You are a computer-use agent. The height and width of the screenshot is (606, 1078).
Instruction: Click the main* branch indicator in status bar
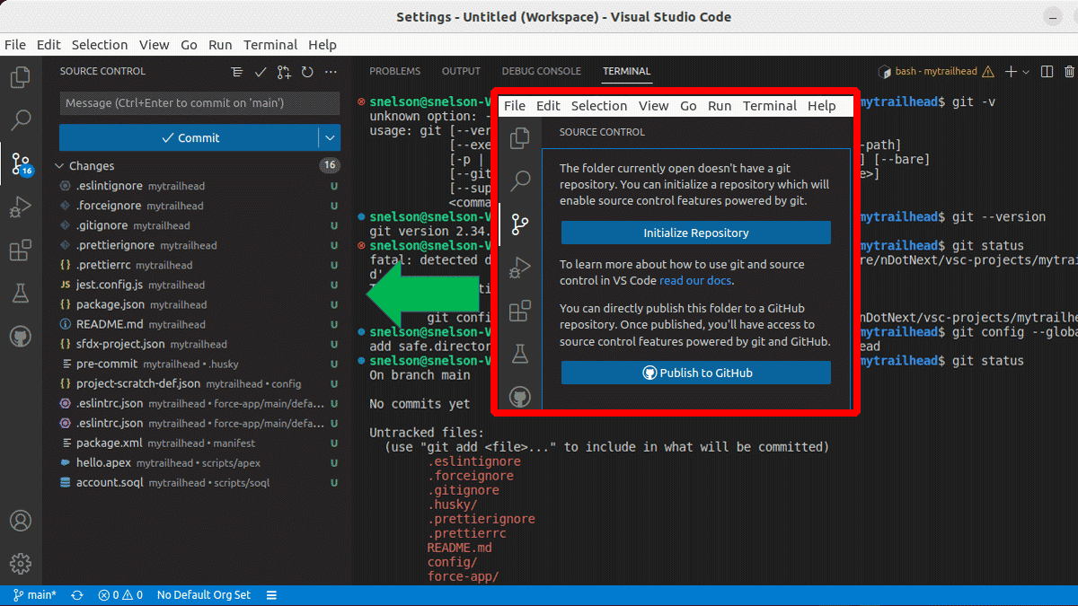coord(33,595)
